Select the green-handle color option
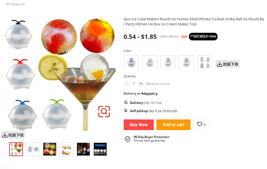 click(x=150, y=62)
